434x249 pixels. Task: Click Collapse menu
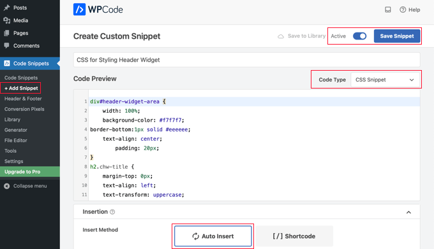pos(30,186)
